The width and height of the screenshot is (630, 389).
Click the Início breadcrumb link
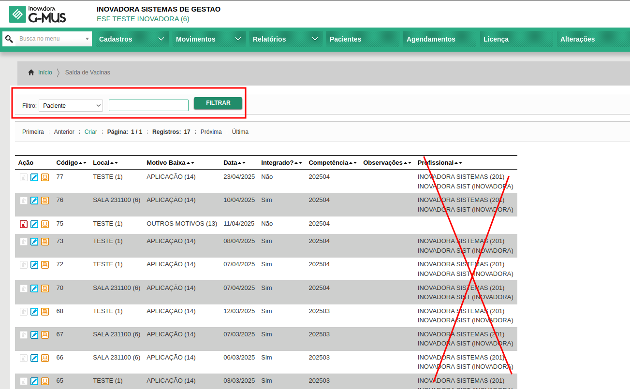click(45, 72)
